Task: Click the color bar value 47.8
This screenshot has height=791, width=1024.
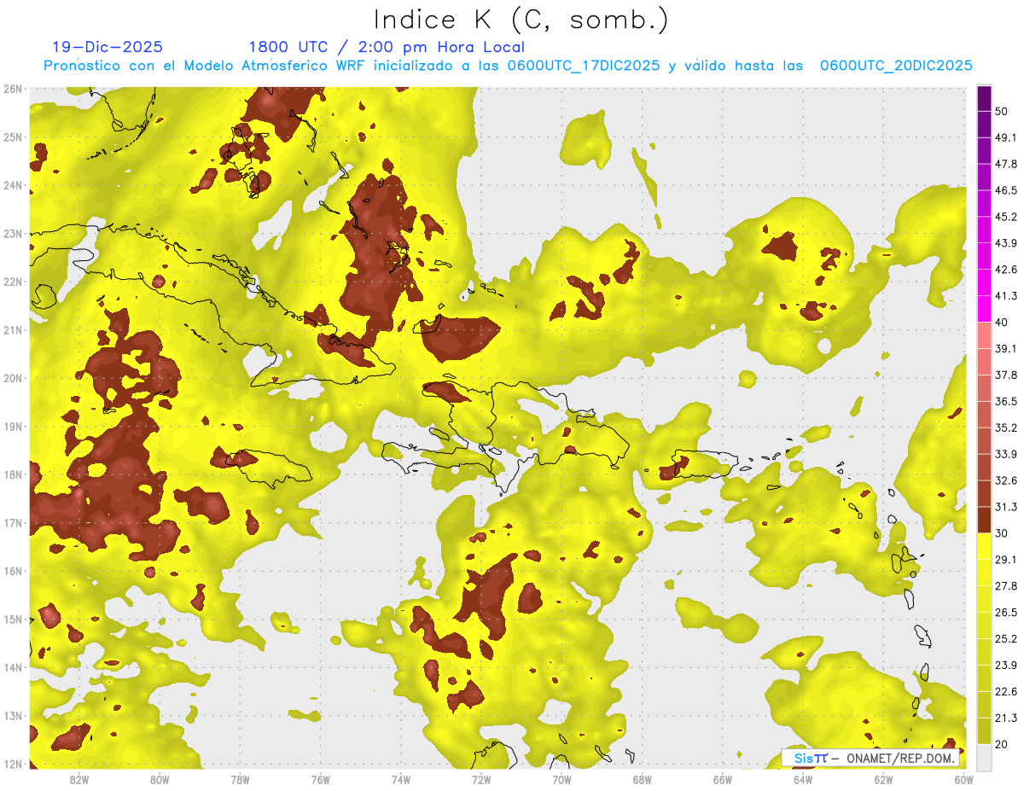Action: (1005, 164)
